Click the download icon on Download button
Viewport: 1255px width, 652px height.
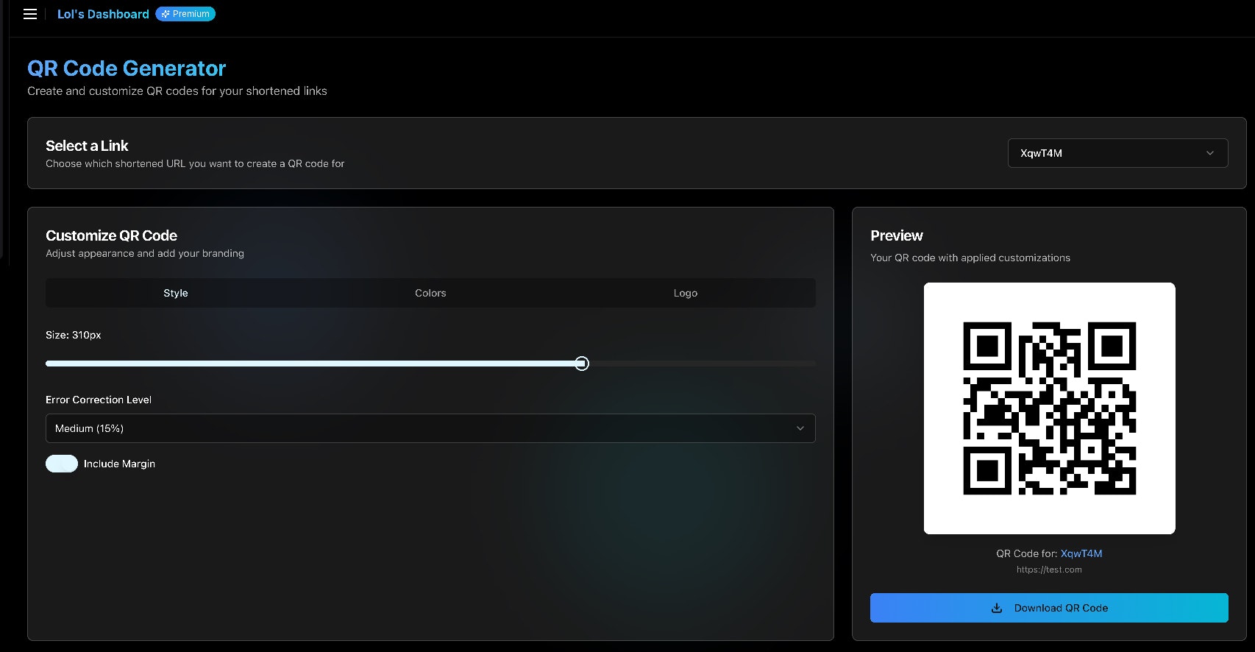997,608
